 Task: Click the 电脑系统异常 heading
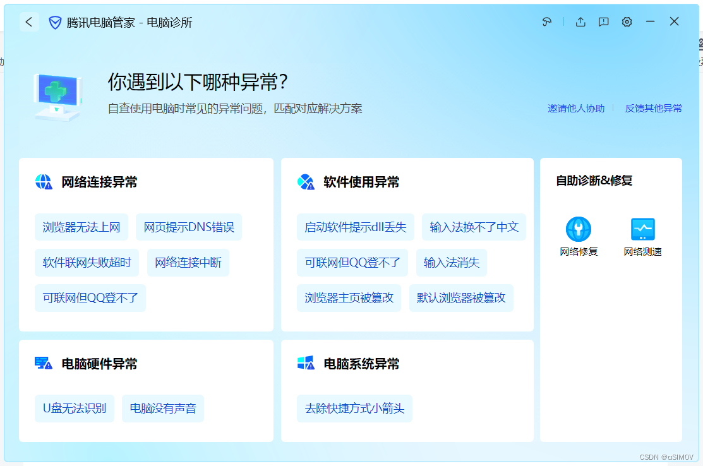click(361, 364)
